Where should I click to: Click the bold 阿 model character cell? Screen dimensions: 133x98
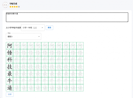click(10, 46)
